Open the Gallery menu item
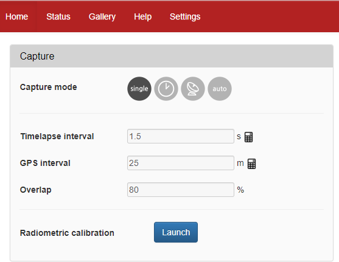Screen dimensions: 339x262 click(x=102, y=16)
